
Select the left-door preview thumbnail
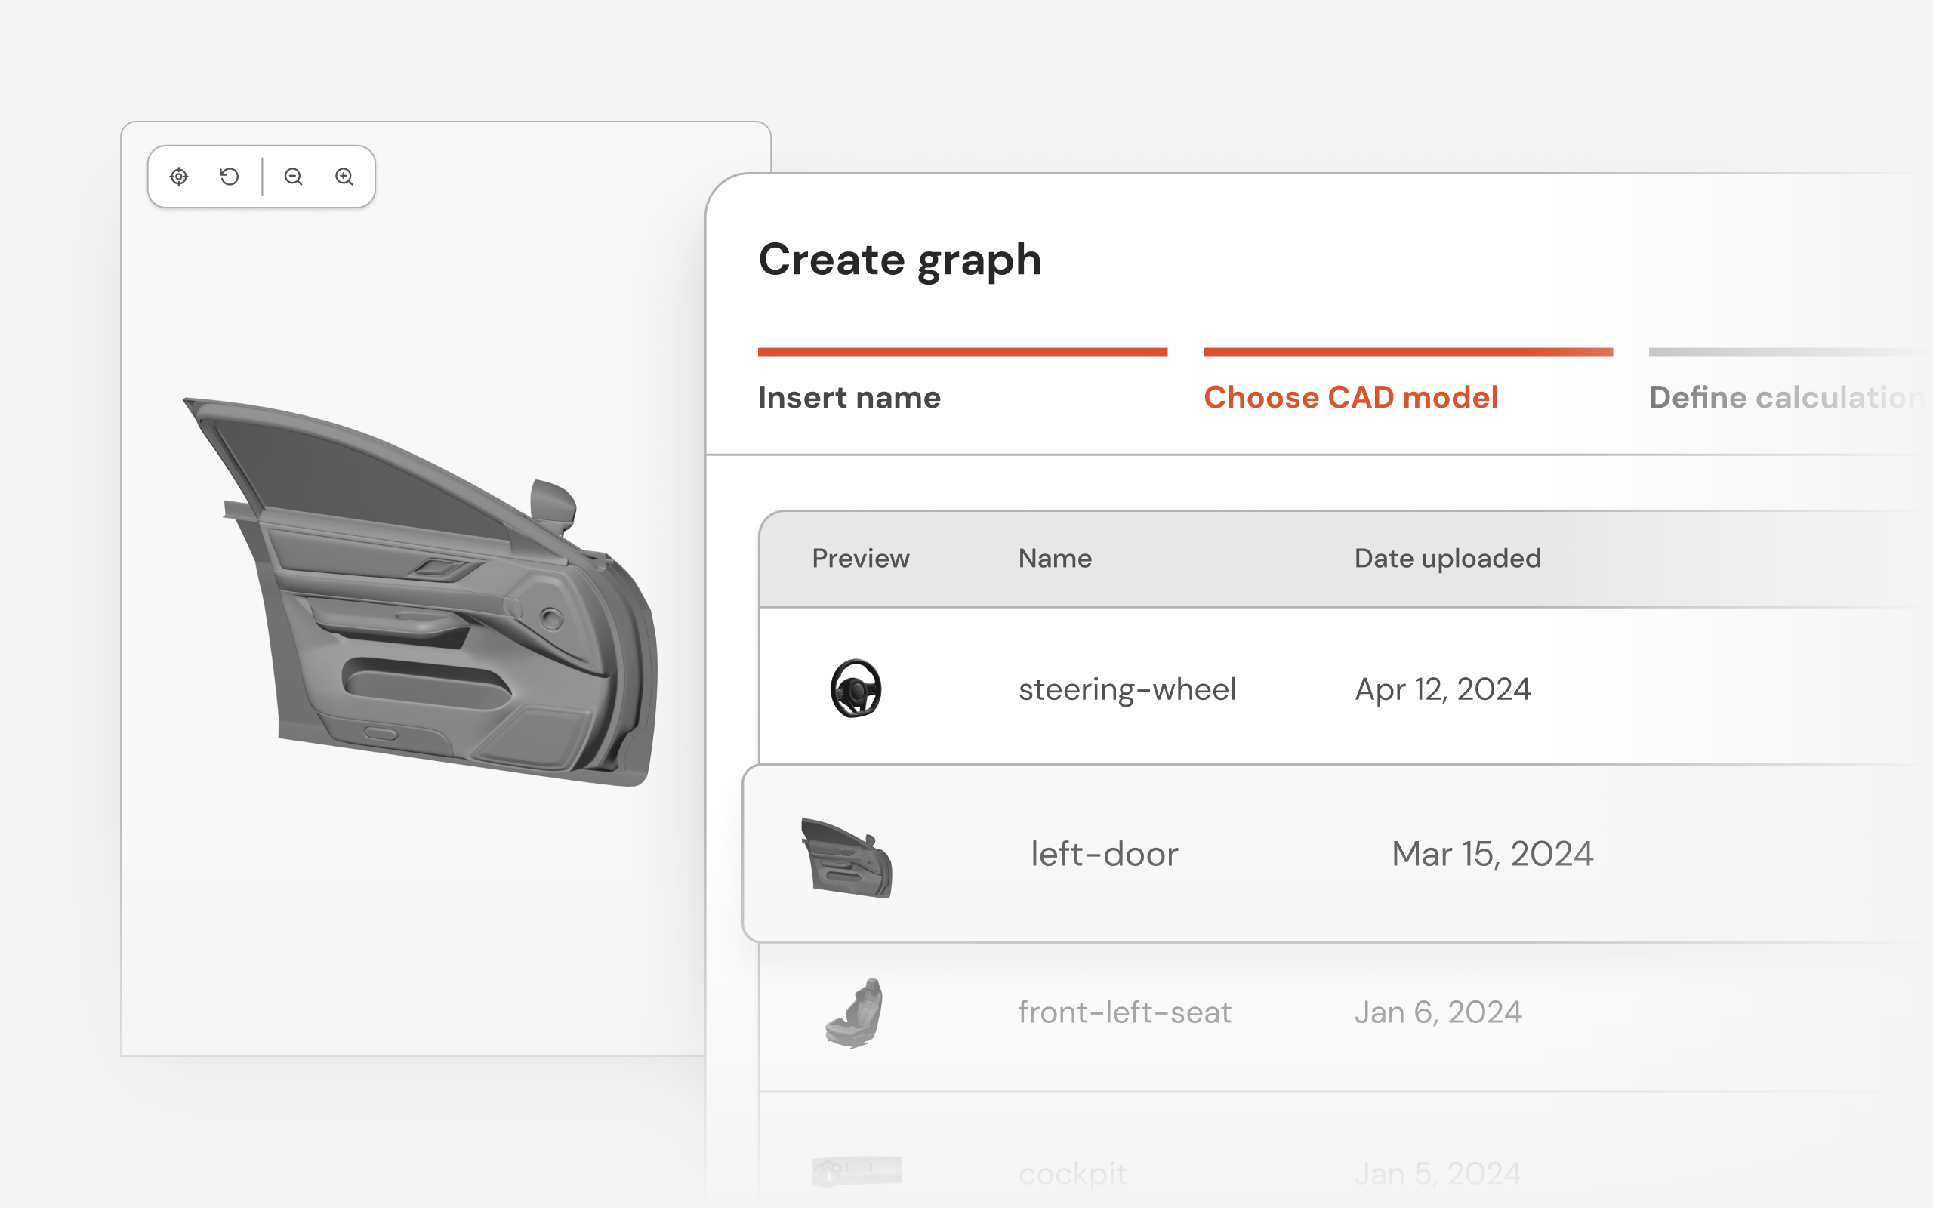click(846, 857)
